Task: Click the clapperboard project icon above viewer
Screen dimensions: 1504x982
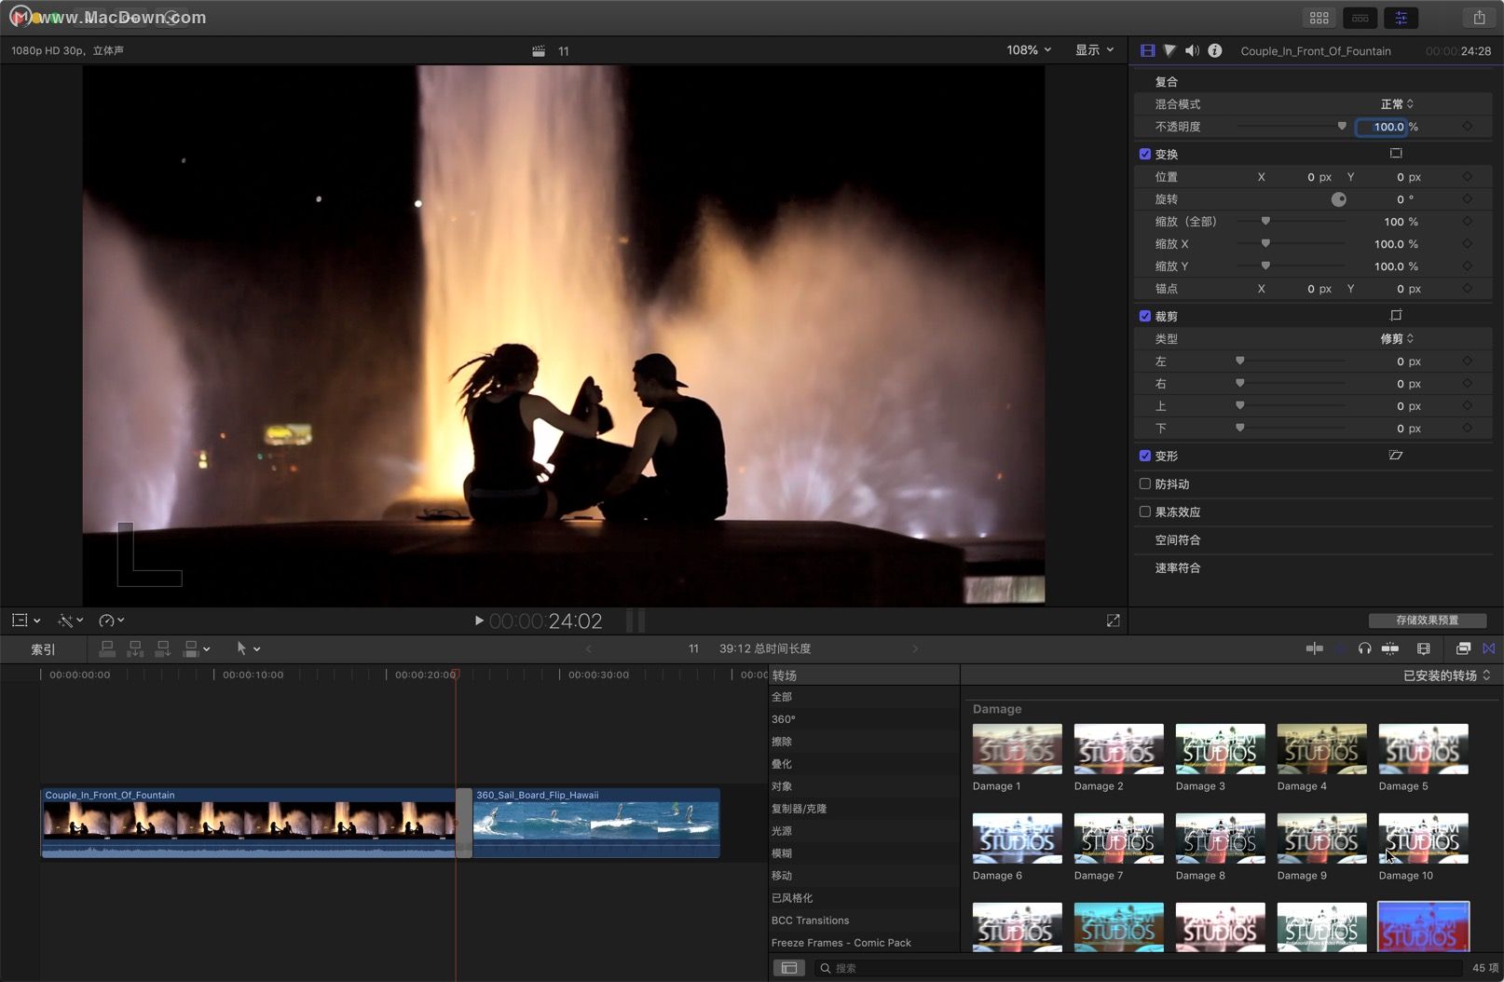Action: [539, 51]
